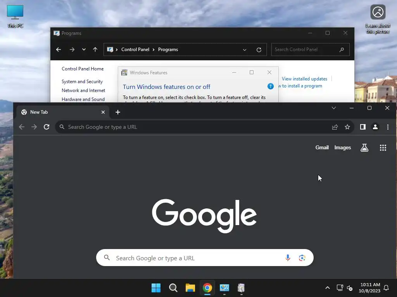
Task: Expand address bar history dropdown
Action: tap(245, 50)
